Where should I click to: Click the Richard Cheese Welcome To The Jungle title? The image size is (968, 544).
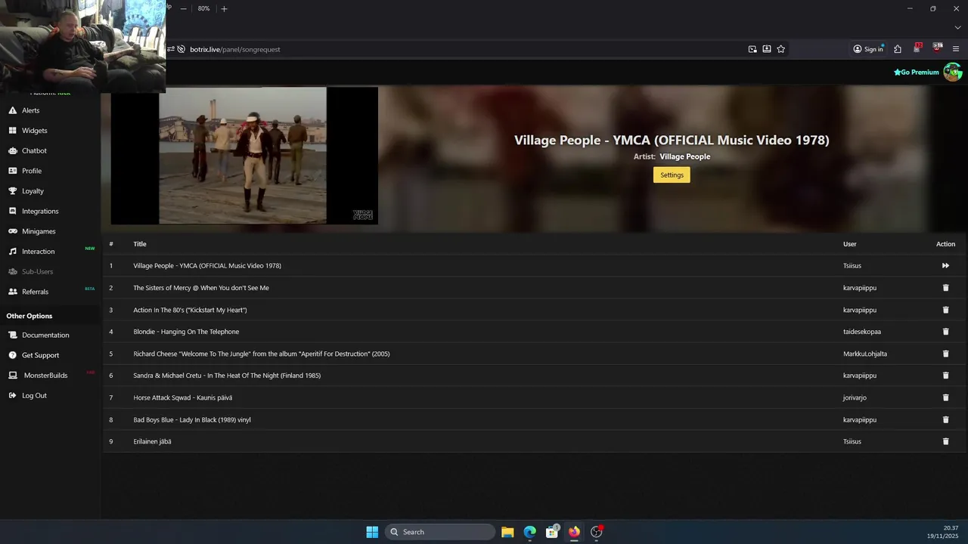pos(262,354)
